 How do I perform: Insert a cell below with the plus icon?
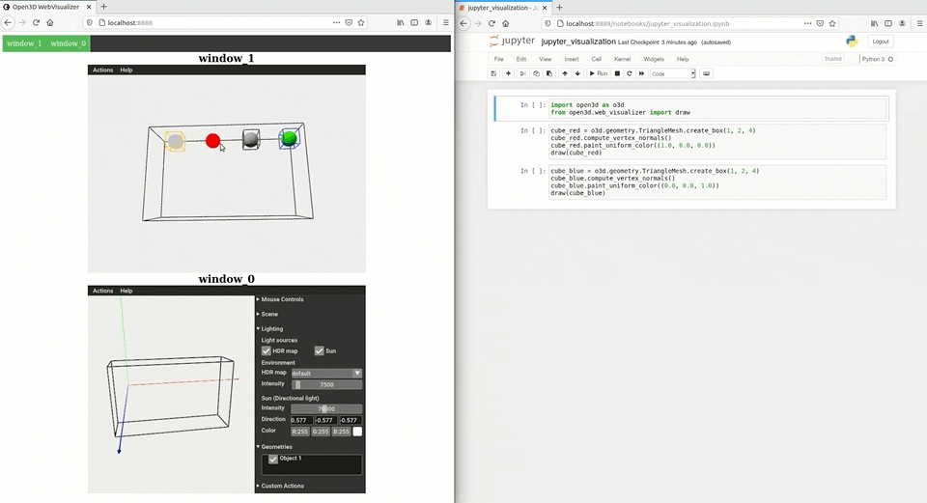point(508,73)
